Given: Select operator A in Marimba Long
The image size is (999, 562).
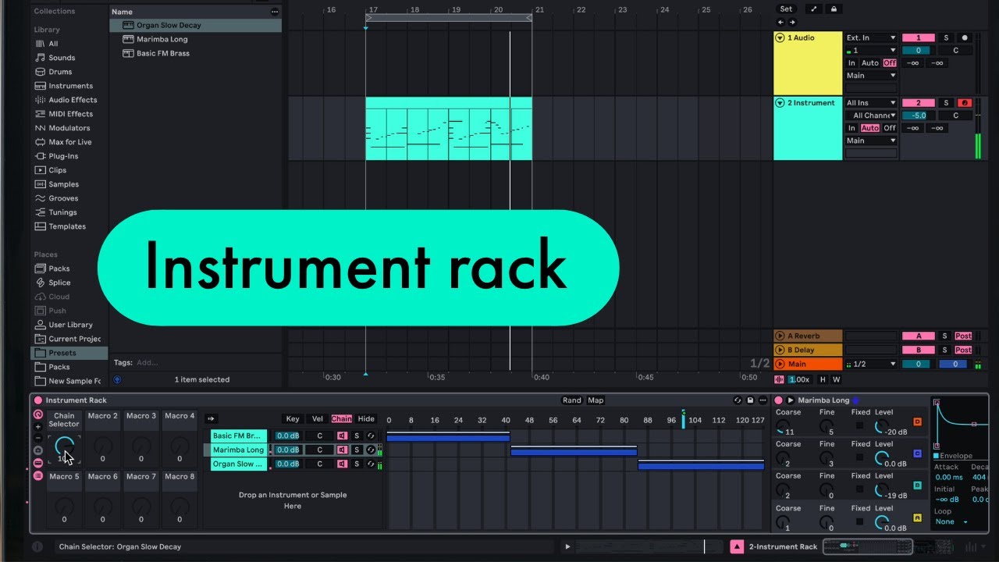Looking at the screenshot, I should (917, 518).
